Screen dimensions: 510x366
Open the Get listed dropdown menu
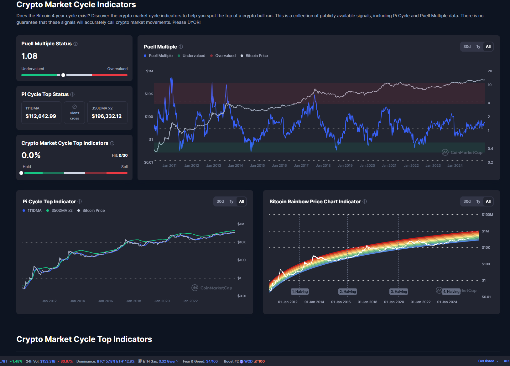pos(488,361)
